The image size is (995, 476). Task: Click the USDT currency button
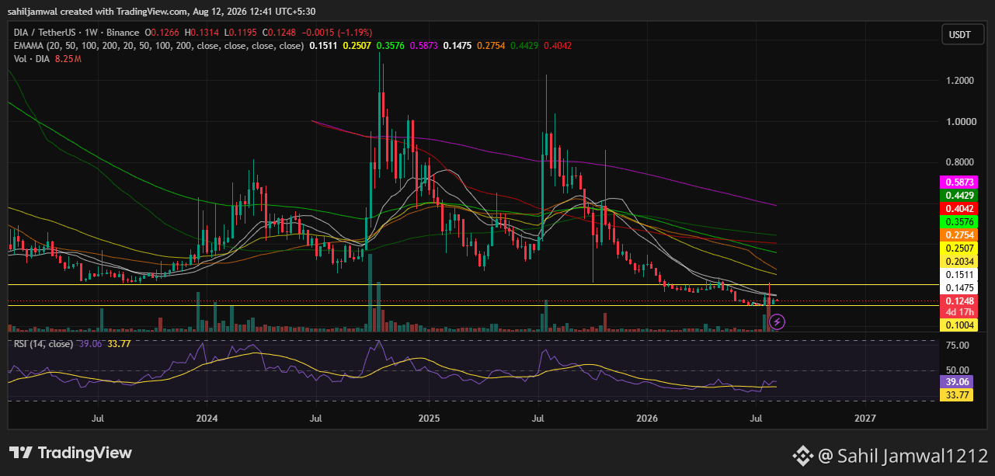click(962, 34)
